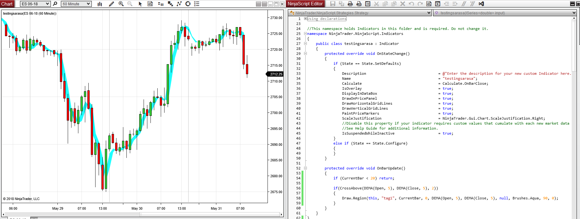580x219 pixels.
Task: Compile the script with terminal icon
Action: 438,4
